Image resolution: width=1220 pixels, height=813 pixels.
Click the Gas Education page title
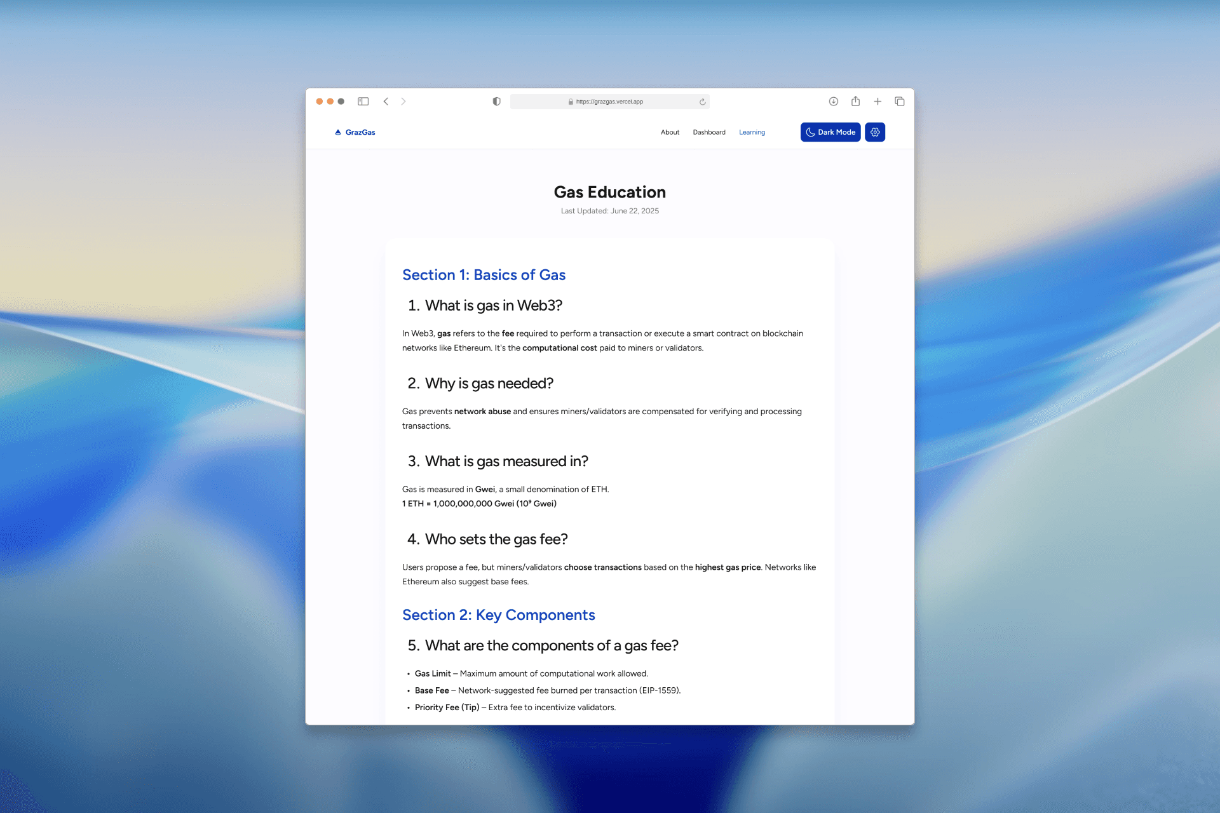pos(609,192)
